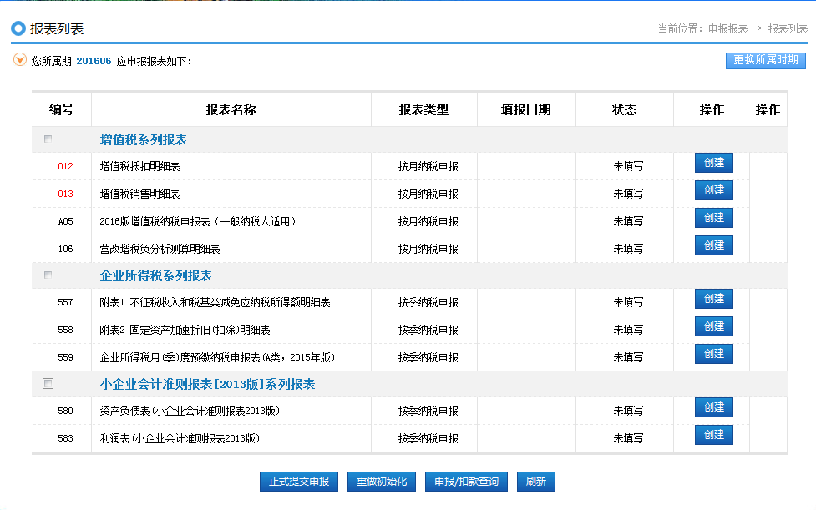Click the blue circle icon beside 报表列表 title
The height and width of the screenshot is (510, 816).
coord(18,28)
